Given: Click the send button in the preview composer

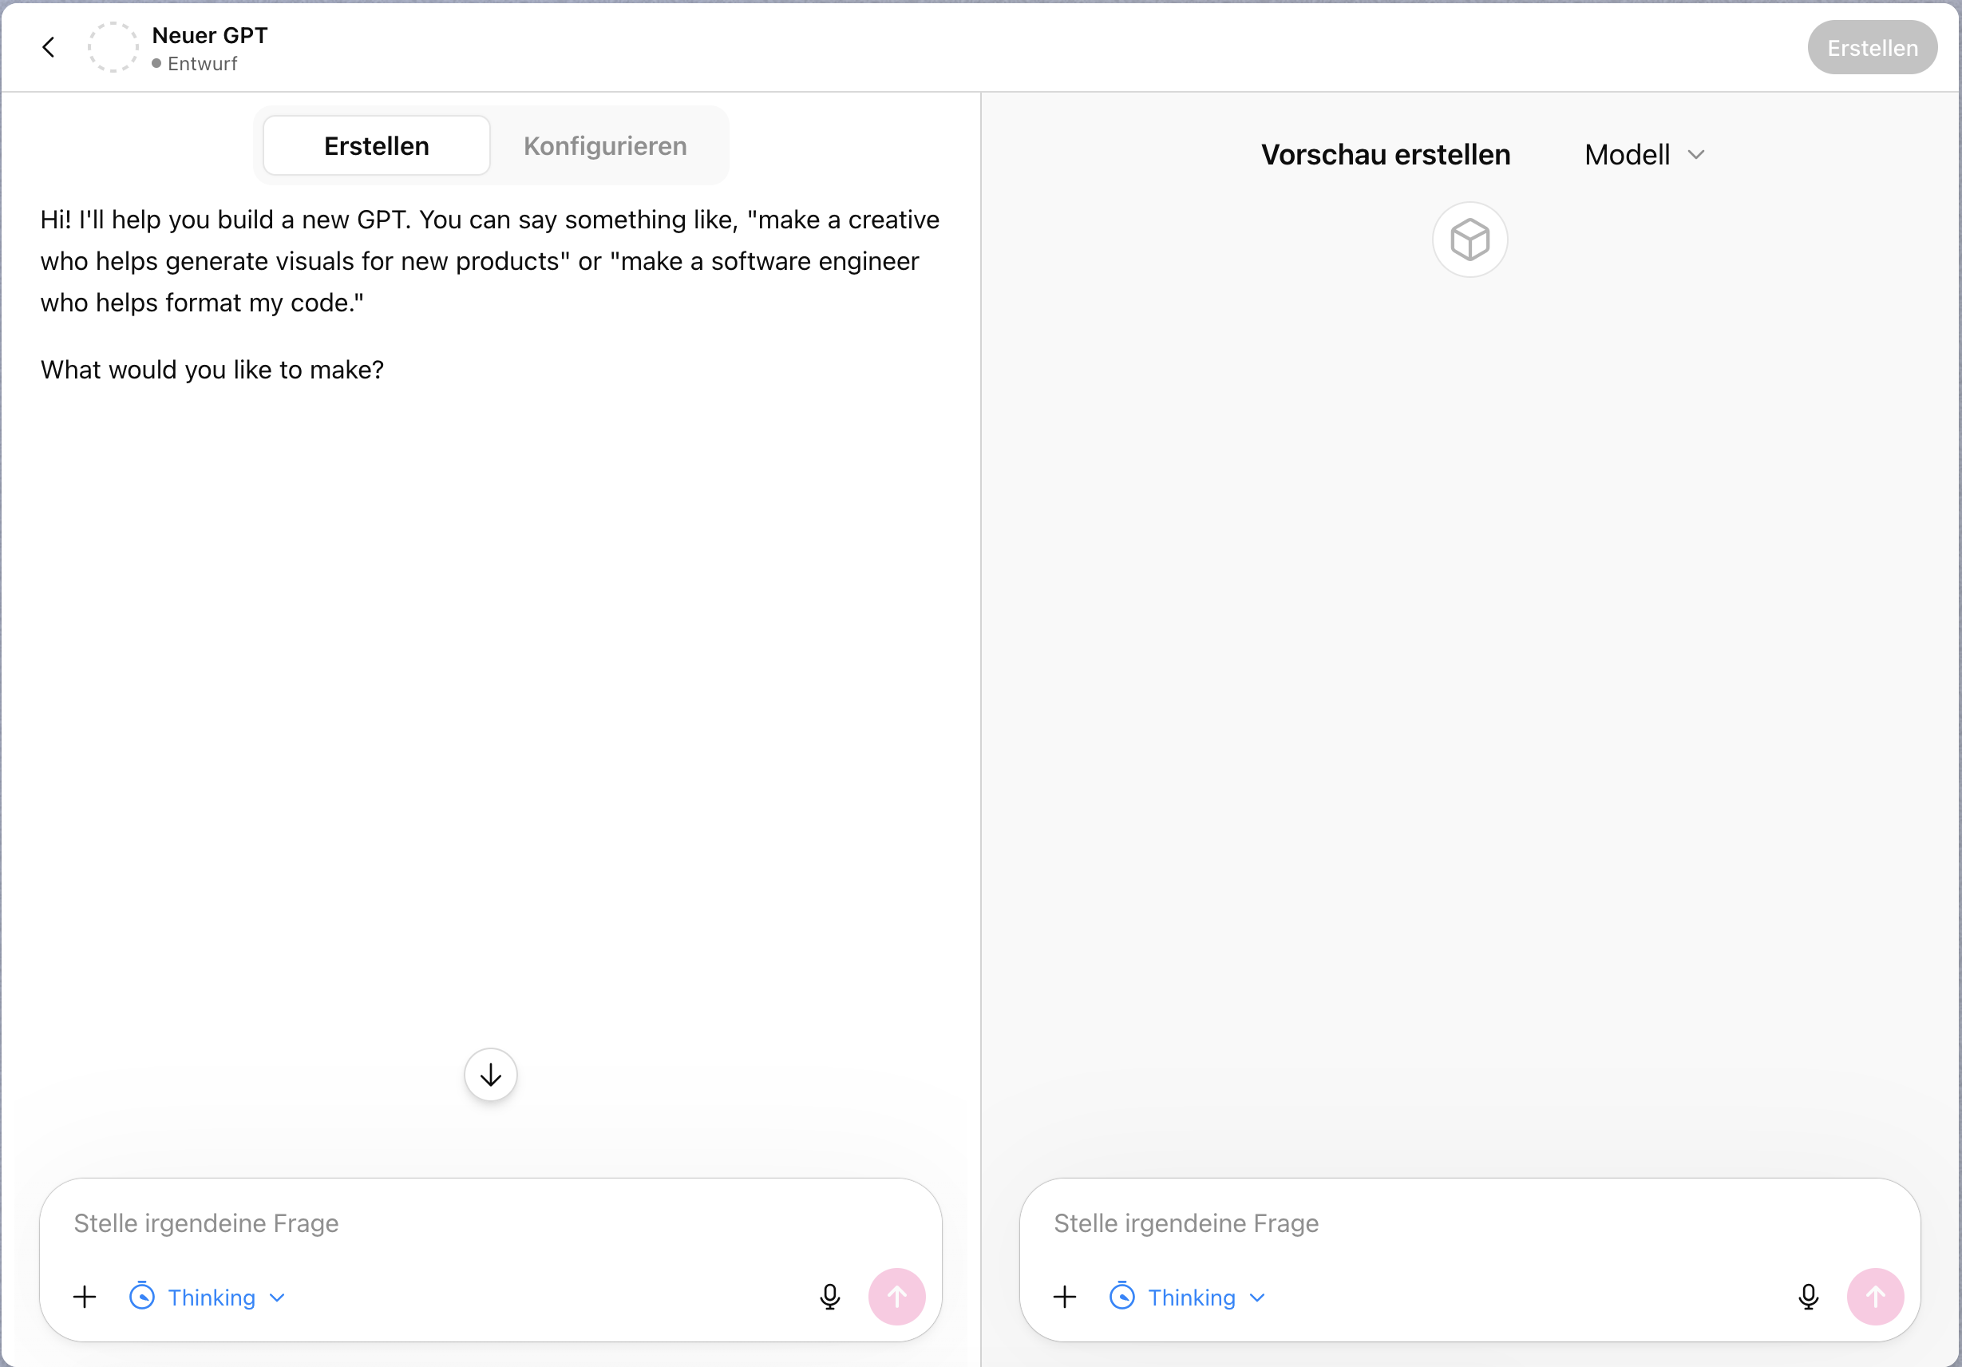Looking at the screenshot, I should tap(1875, 1296).
